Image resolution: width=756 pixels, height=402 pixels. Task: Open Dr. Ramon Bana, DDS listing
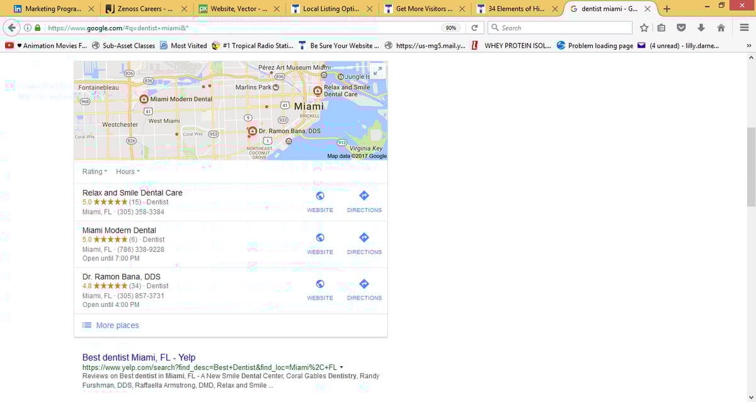tap(122, 276)
